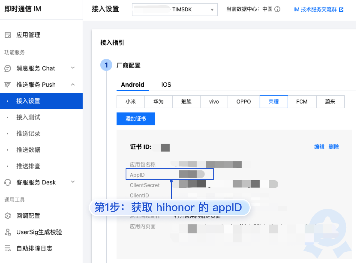This screenshot has width=356, height=263.
Task: Select 接入设置 in the sidebar
Action: tap(41, 101)
